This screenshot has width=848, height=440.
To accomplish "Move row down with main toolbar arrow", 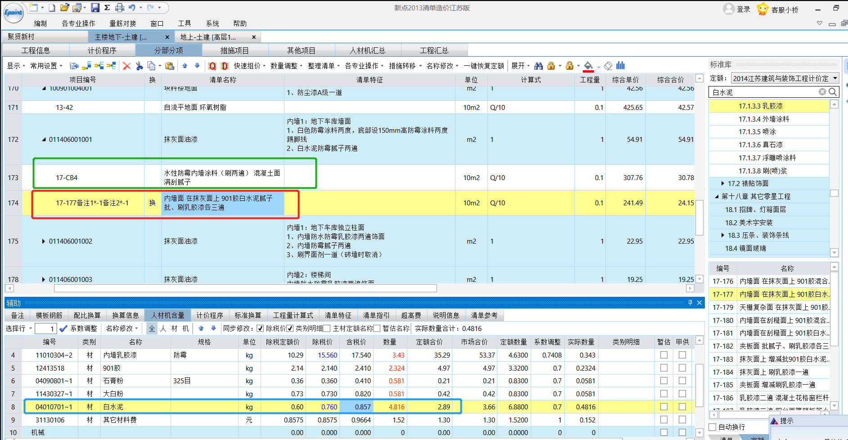I will pyautogui.click(x=197, y=66).
